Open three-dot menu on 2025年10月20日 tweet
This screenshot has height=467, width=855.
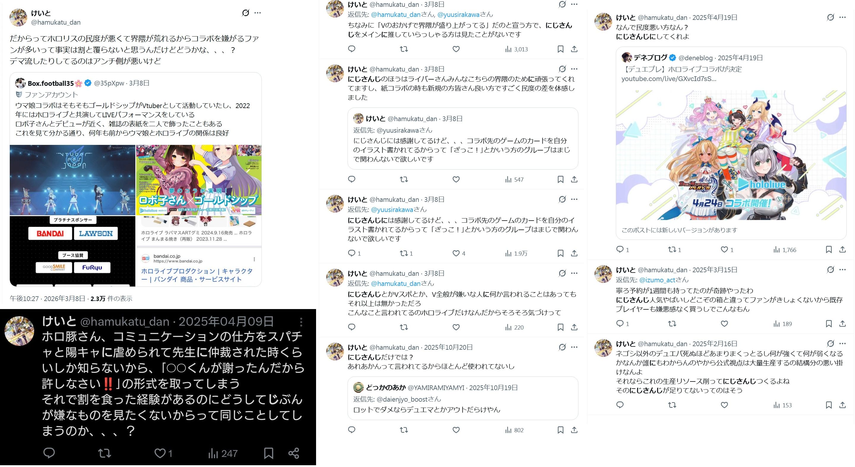click(574, 347)
